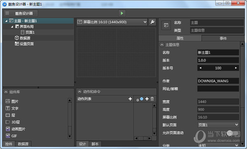The width and height of the screenshot is (247, 149).
Task: Switch to the 数据源 tab at the bottom
Action: tap(23, 144)
